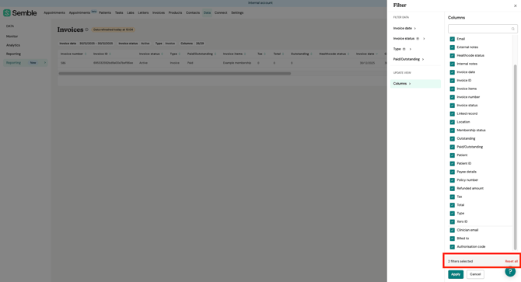Click the Columns list vertical scrollbar

click(515, 156)
